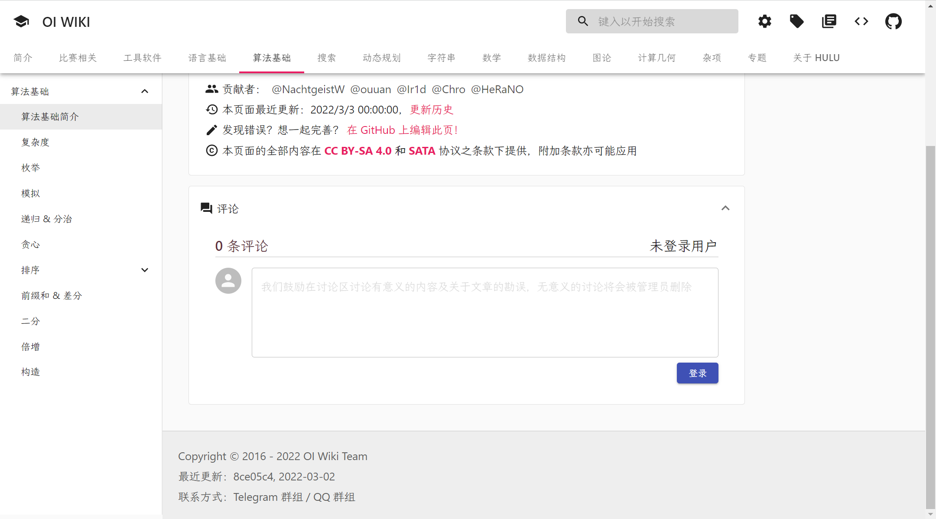Open the code brackets icon in header

861,21
